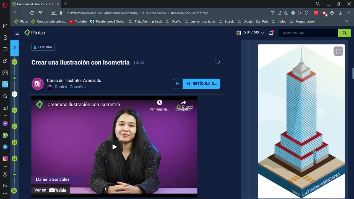The height and width of the screenshot is (199, 354).
Task: Open the Youtube bookmark
Action: [78, 21]
